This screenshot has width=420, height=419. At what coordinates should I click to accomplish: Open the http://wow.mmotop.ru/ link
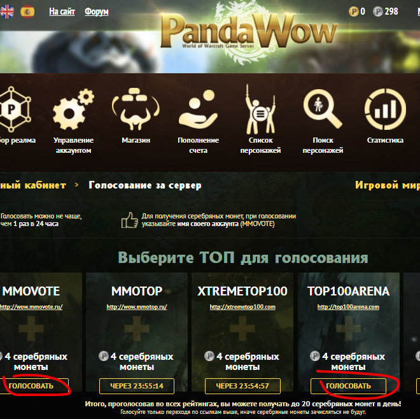137,307
